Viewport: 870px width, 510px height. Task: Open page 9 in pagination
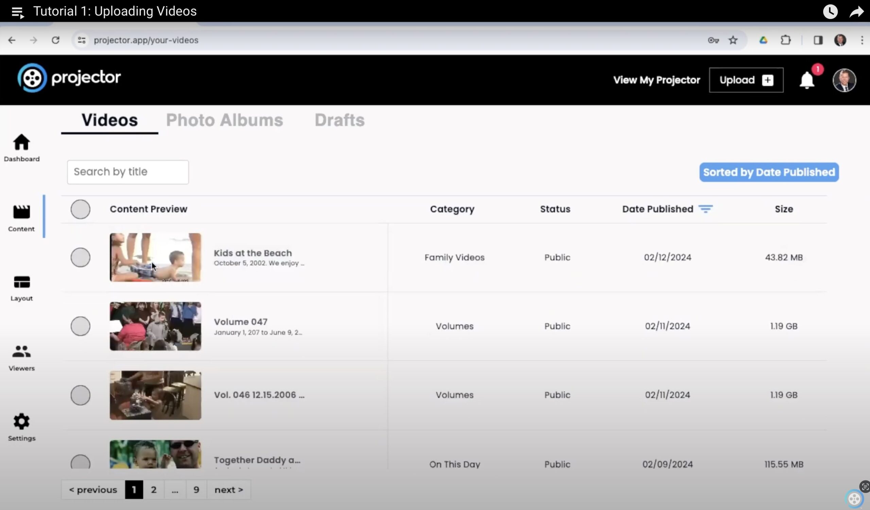click(196, 490)
